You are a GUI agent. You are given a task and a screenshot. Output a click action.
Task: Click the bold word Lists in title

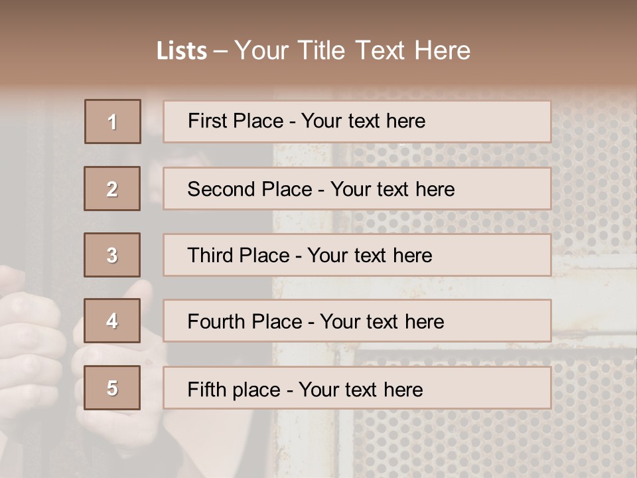[x=182, y=51]
